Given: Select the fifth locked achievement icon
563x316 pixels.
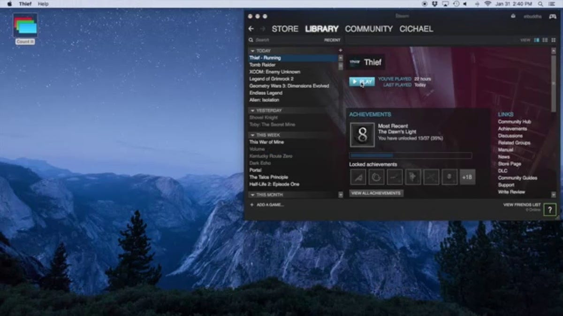Looking at the screenshot, I should tap(431, 176).
